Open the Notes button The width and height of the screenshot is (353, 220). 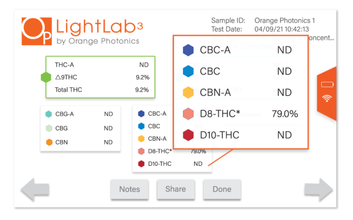pos(130,189)
